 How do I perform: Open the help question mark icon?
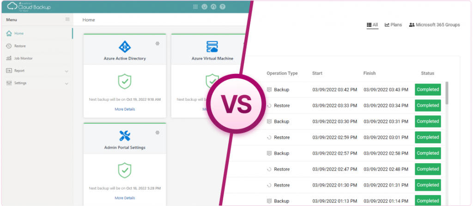223,6
